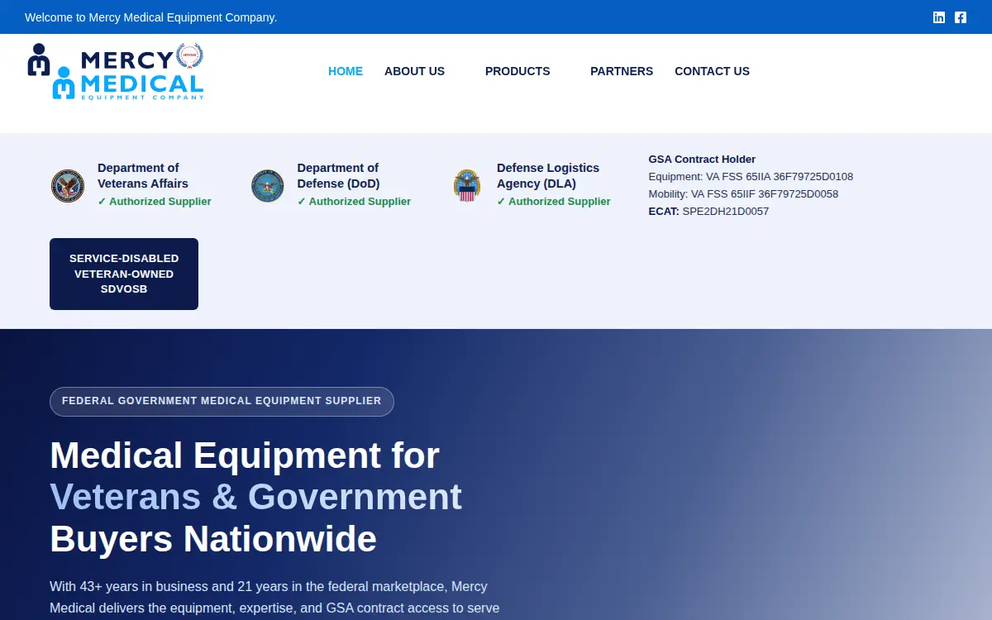Open the CONTACT US page

(712, 71)
